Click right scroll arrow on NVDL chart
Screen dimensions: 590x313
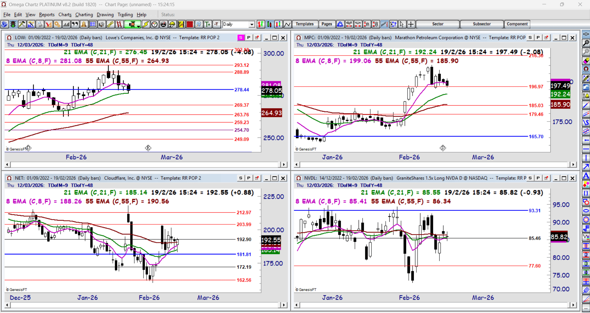(573, 305)
